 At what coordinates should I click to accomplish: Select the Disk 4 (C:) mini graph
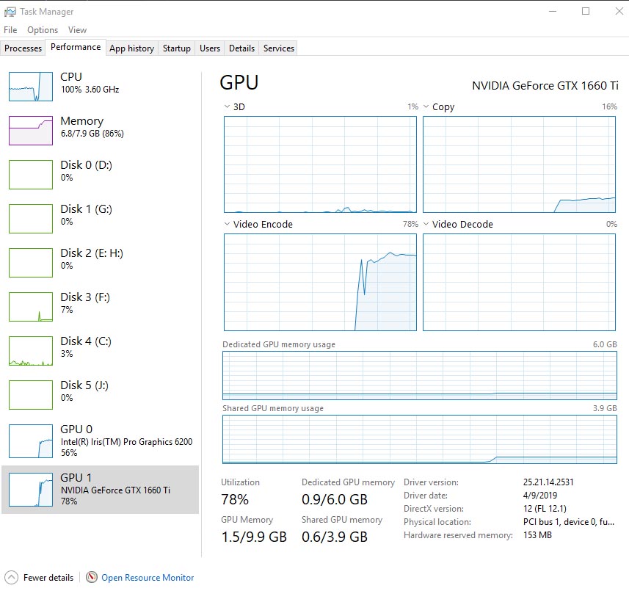(x=31, y=351)
